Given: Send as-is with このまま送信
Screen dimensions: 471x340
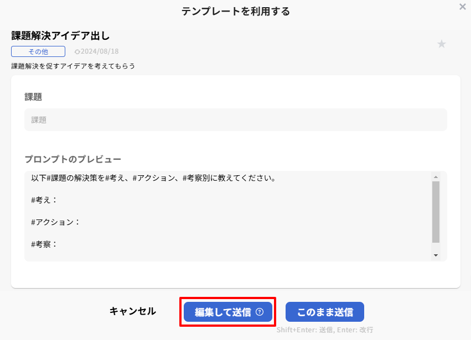Looking at the screenshot, I should (325, 312).
